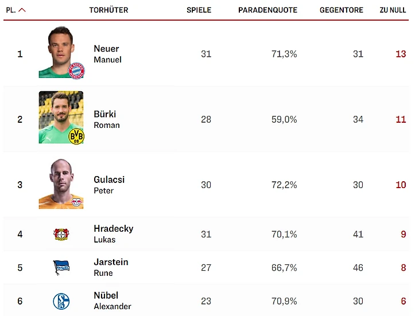Open Hradecky Lukas player link

coord(113,233)
